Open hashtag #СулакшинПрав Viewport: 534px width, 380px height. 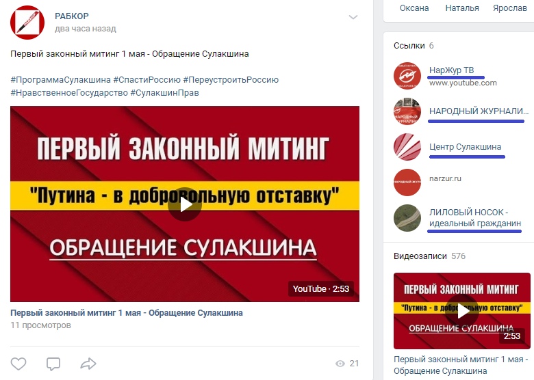tap(164, 93)
